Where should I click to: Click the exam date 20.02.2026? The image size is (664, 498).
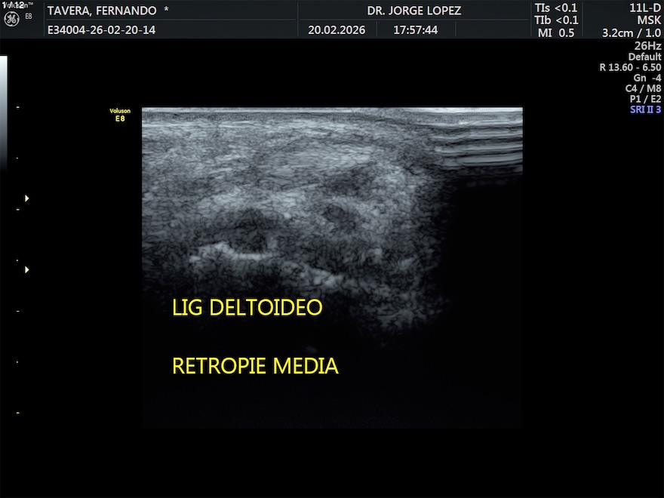coord(336,31)
